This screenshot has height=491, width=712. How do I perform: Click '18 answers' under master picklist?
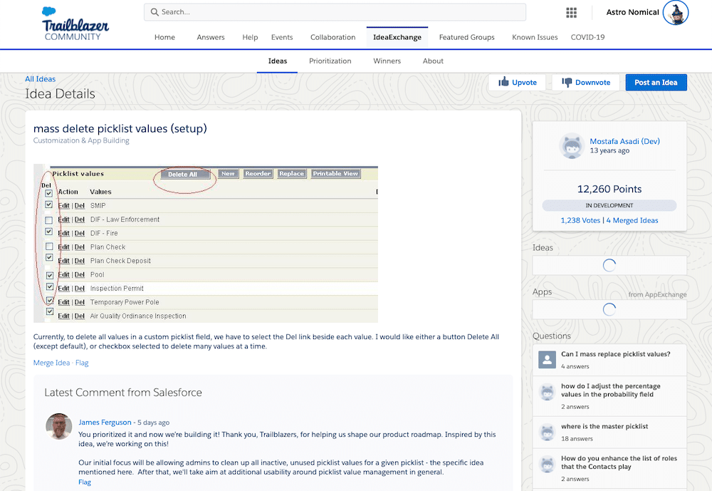coord(577,439)
